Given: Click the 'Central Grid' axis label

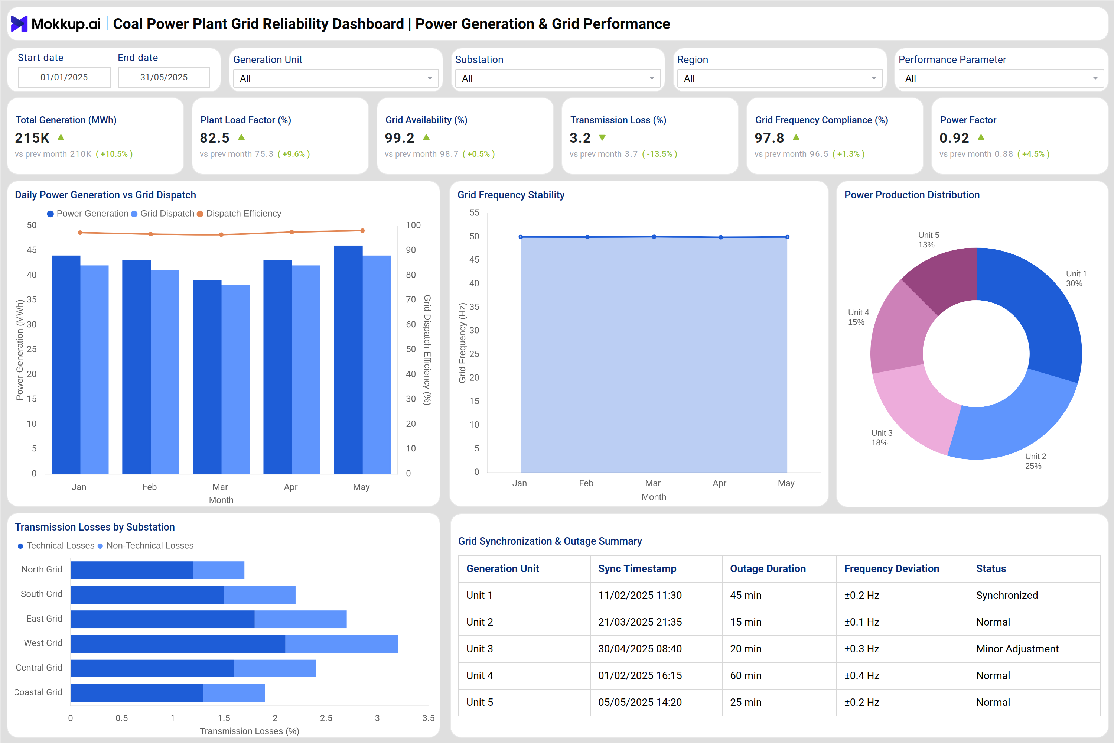Looking at the screenshot, I should (x=39, y=668).
